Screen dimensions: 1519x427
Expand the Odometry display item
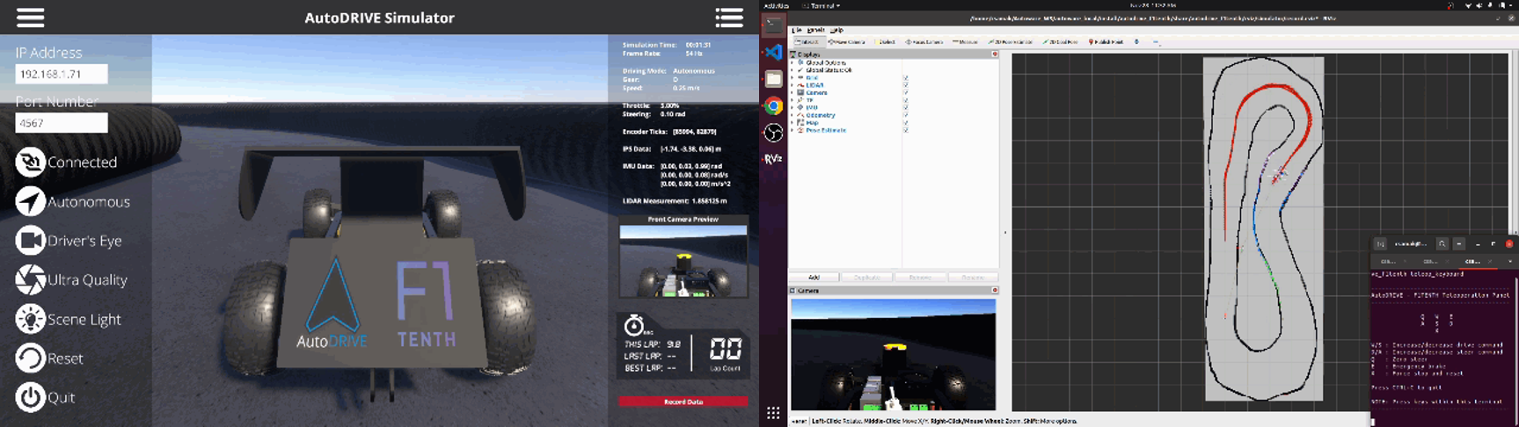[x=792, y=115]
